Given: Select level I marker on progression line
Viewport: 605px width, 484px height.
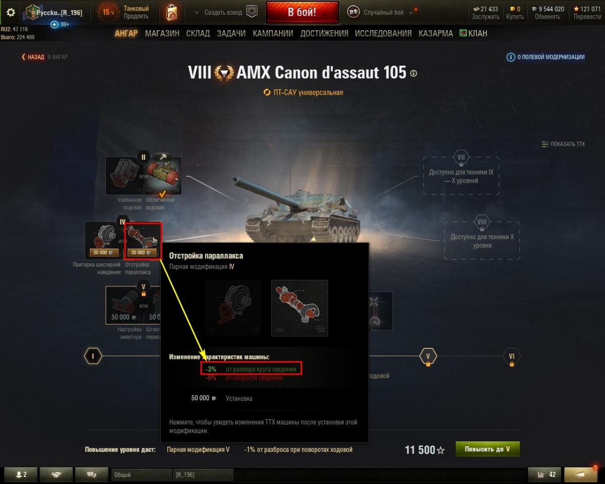Looking at the screenshot, I should tap(93, 356).
